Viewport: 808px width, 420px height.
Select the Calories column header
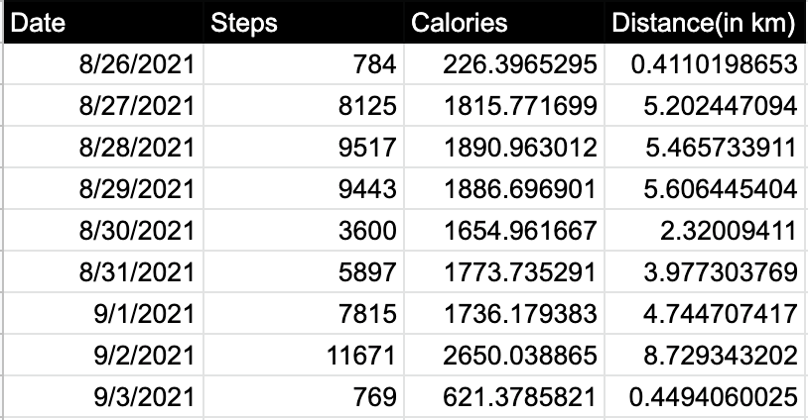[504, 22]
